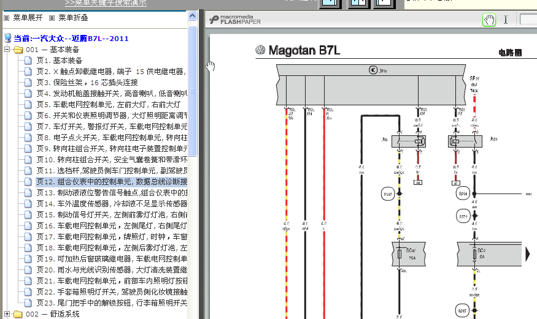Open 页3. 保险丝架，16 芯插头连接
The width and height of the screenshot is (537, 319).
tap(87, 82)
